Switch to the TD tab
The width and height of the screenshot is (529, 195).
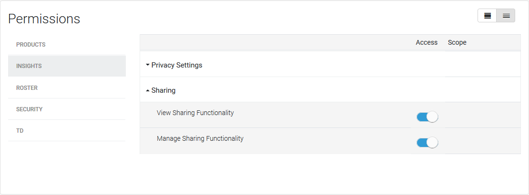[x=20, y=131]
